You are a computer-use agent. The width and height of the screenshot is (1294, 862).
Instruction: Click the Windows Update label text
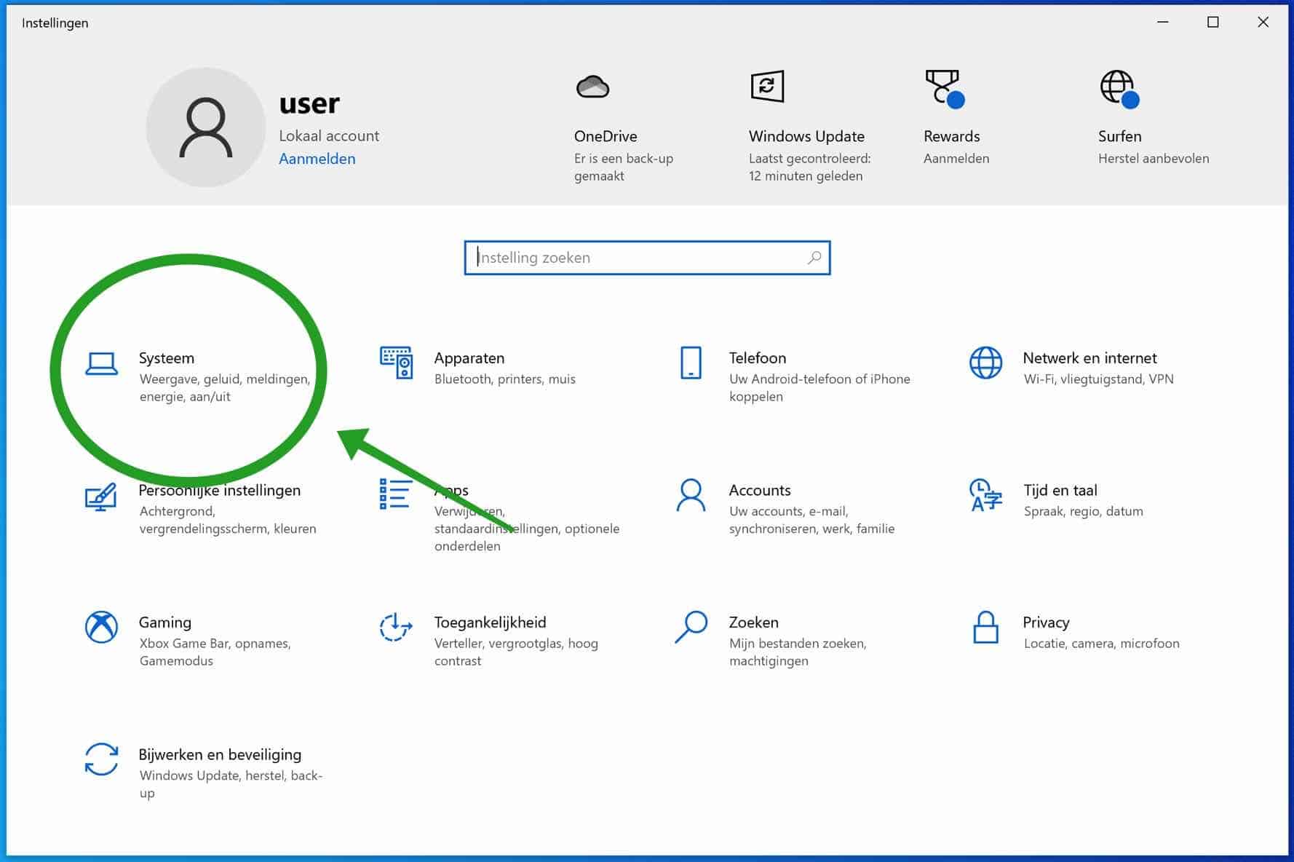(x=806, y=136)
